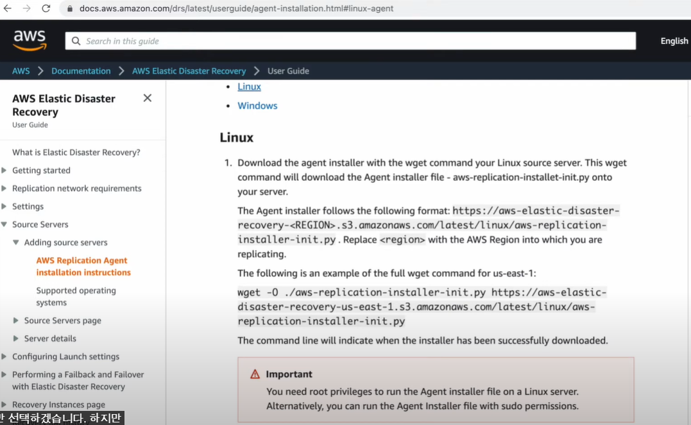This screenshot has height=425, width=691.
Task: Expand the Getting started arrow
Action: [4, 171]
